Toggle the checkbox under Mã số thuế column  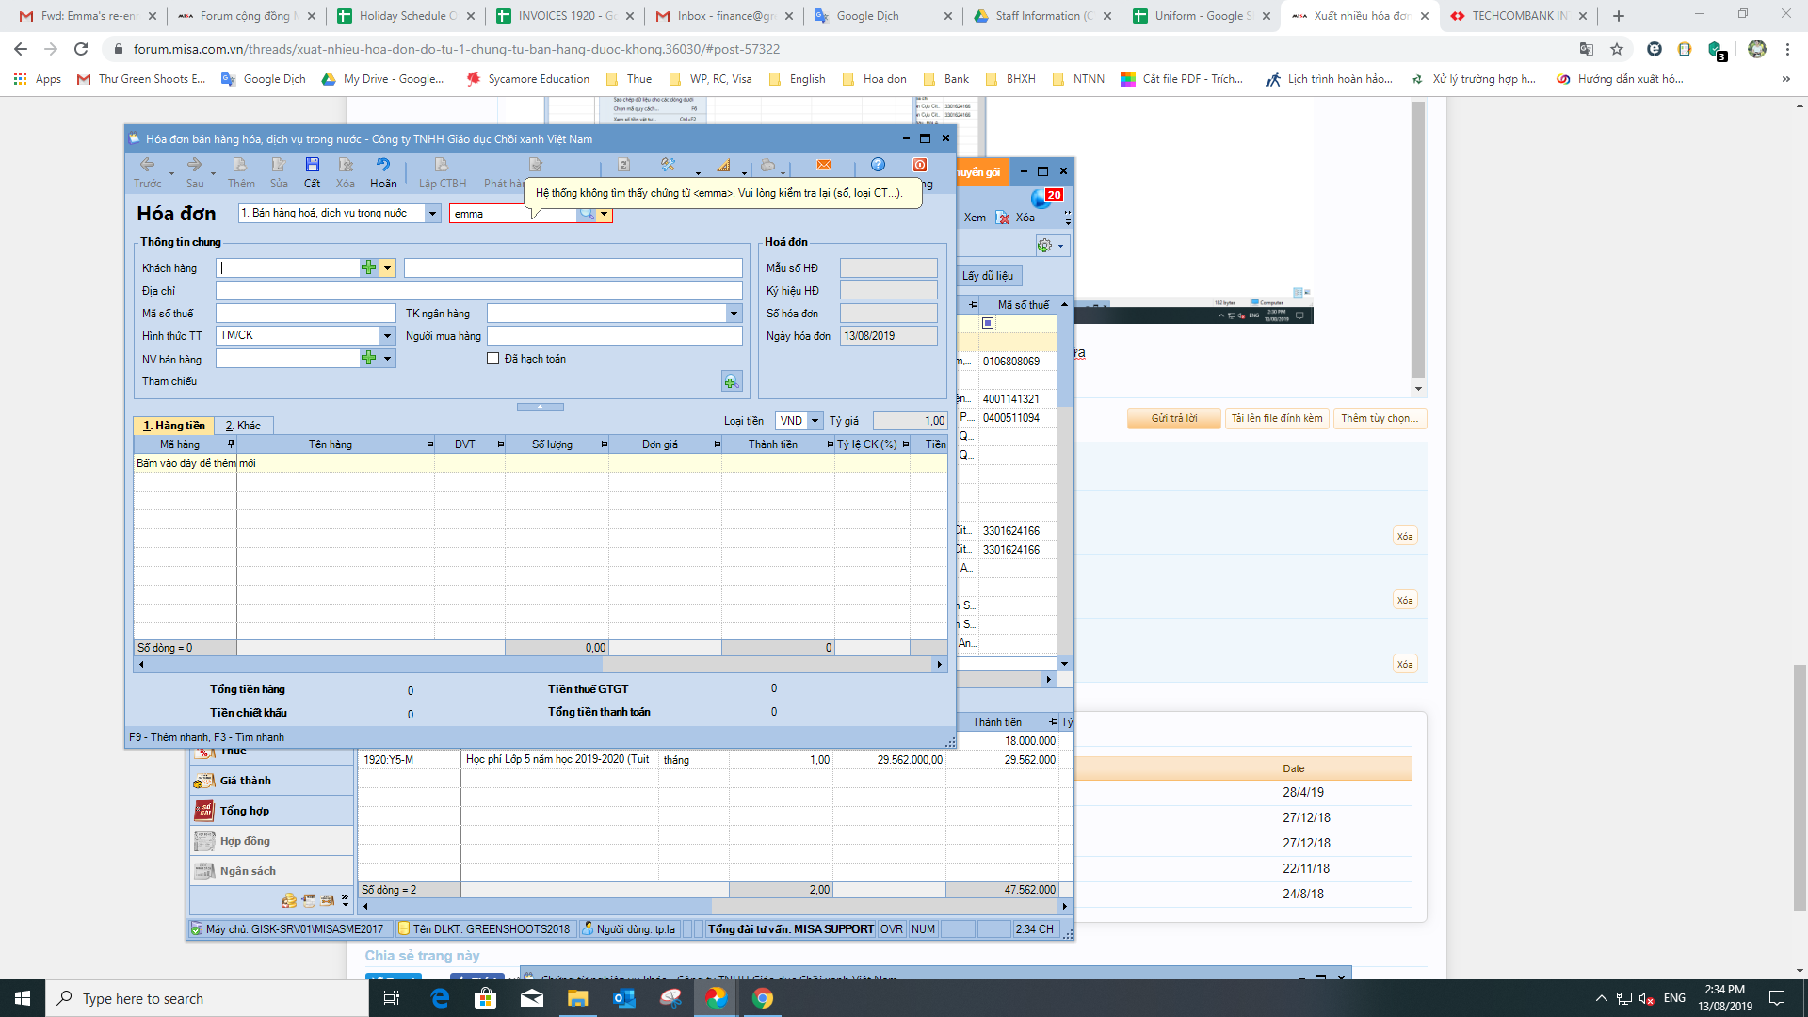tap(988, 323)
